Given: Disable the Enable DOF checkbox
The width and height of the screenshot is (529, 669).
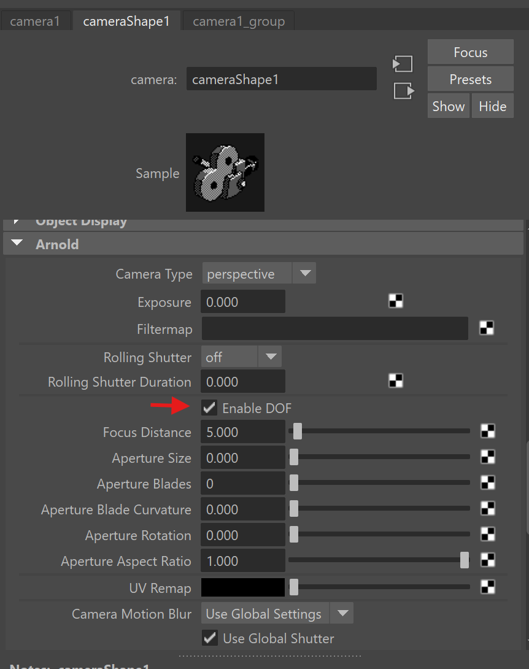Looking at the screenshot, I should coord(210,408).
